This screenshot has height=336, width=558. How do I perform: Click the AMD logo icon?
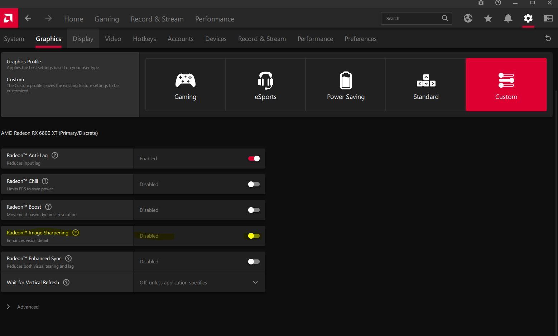9,18
